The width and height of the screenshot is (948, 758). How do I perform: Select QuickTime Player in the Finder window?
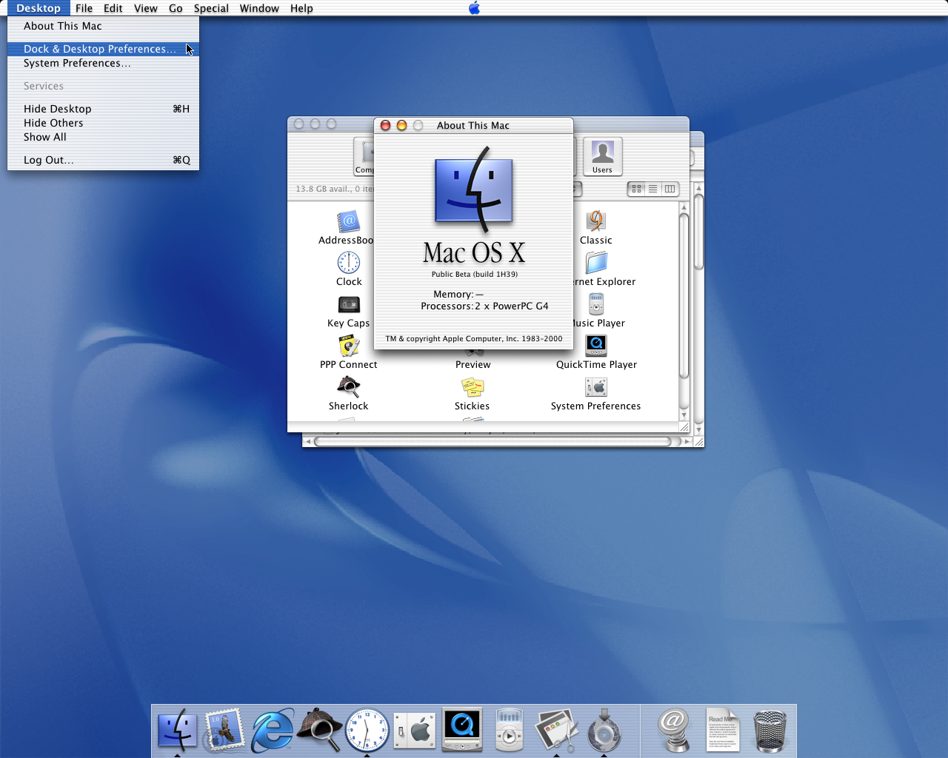coord(596,346)
